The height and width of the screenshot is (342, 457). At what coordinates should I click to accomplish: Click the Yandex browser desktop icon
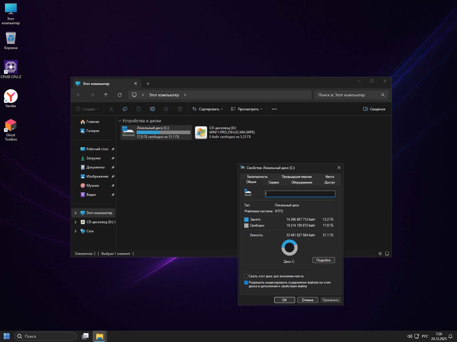point(11,97)
